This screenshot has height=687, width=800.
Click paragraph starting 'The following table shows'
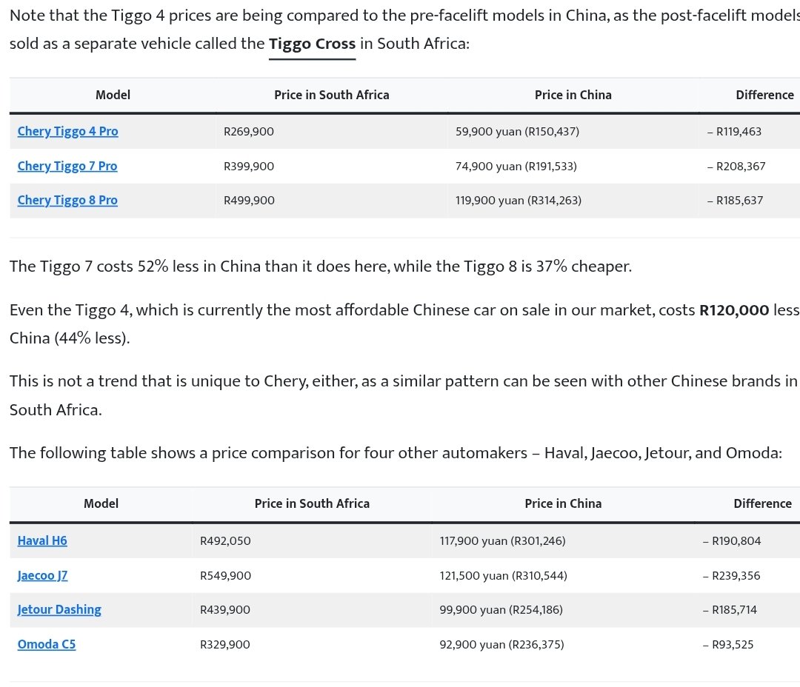[x=396, y=453]
